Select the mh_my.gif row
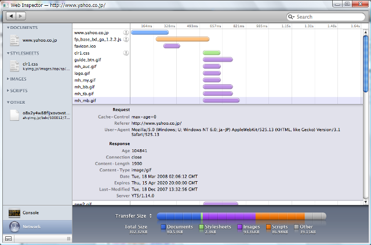Screen dimensions: 371x245 click(x=217, y=80)
